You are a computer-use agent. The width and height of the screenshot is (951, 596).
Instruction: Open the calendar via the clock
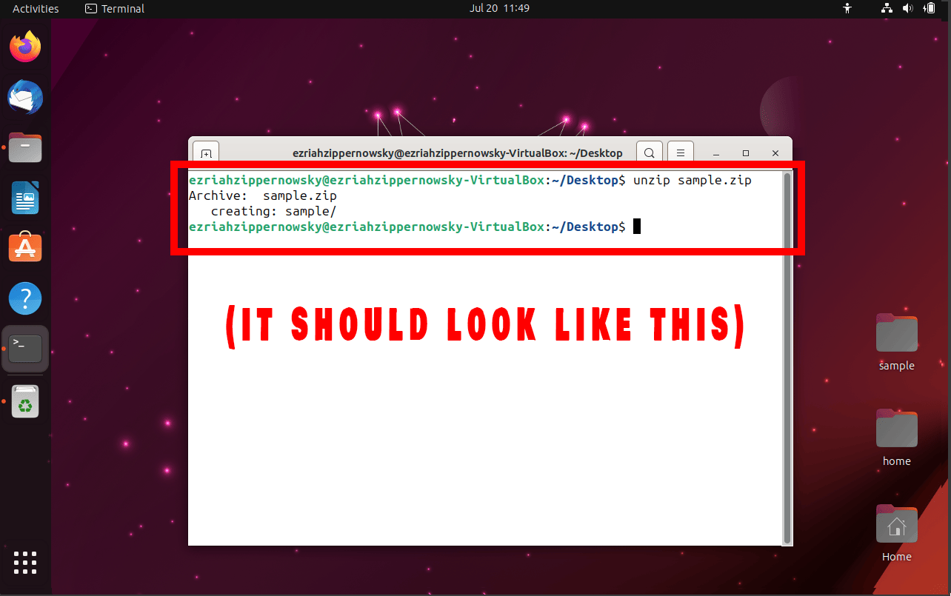click(x=499, y=8)
